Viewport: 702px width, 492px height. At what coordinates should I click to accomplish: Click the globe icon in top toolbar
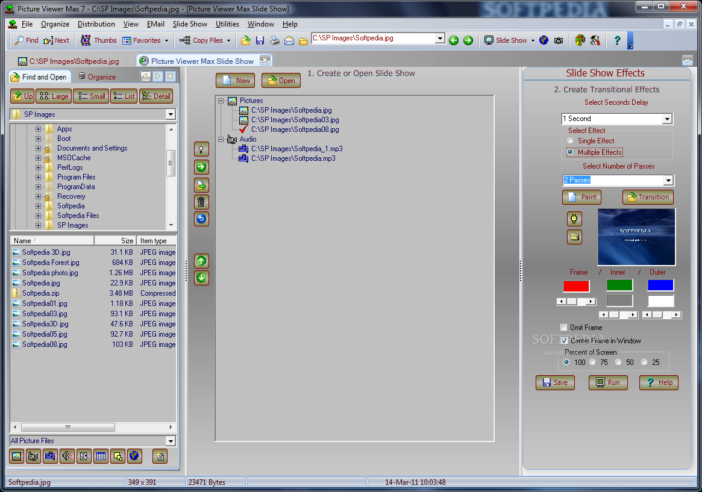(544, 41)
